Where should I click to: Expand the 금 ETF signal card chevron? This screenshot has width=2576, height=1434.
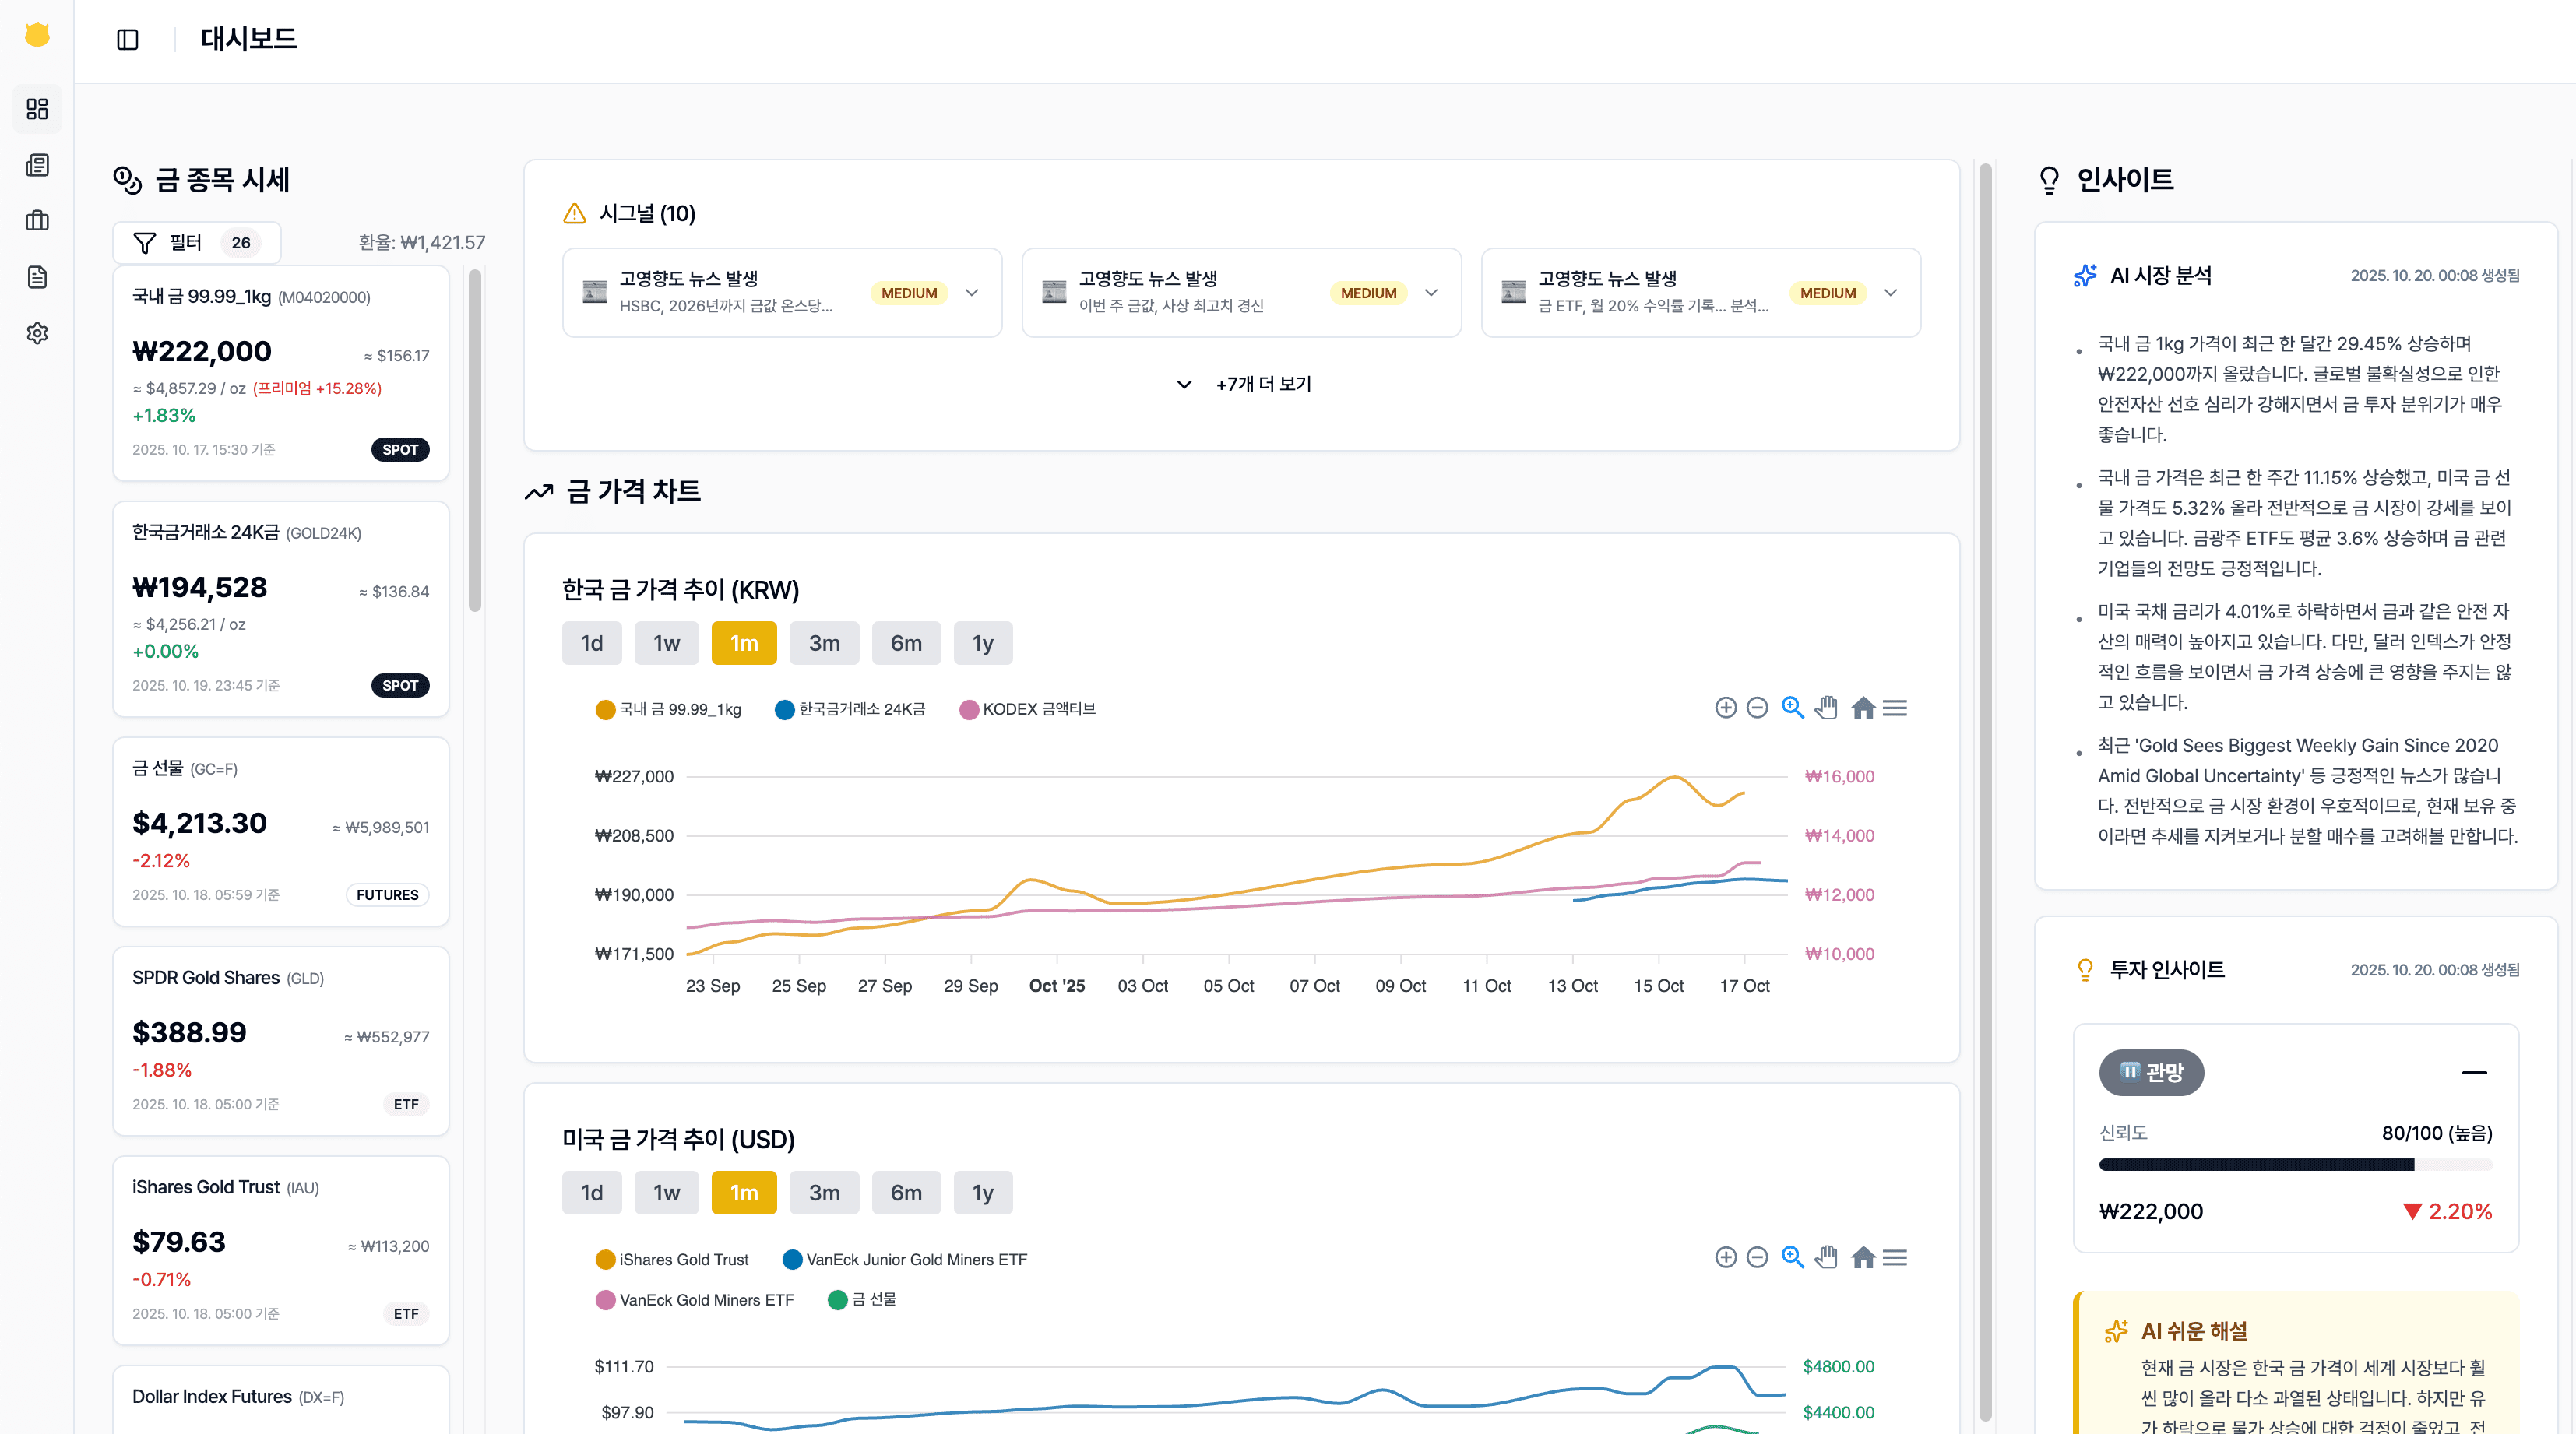[1890, 293]
